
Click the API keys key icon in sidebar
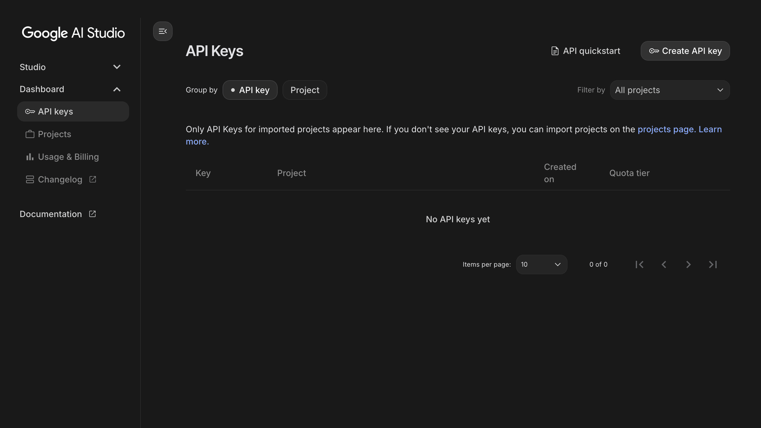pos(30,111)
